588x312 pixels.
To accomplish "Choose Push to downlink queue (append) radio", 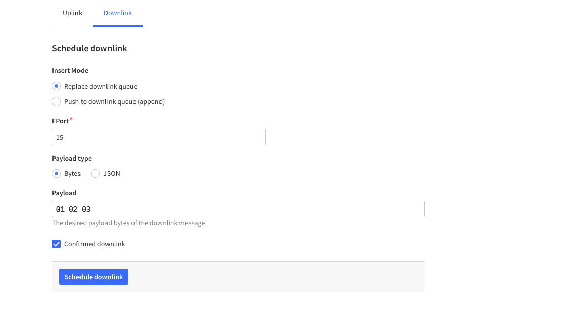I will 57,101.
